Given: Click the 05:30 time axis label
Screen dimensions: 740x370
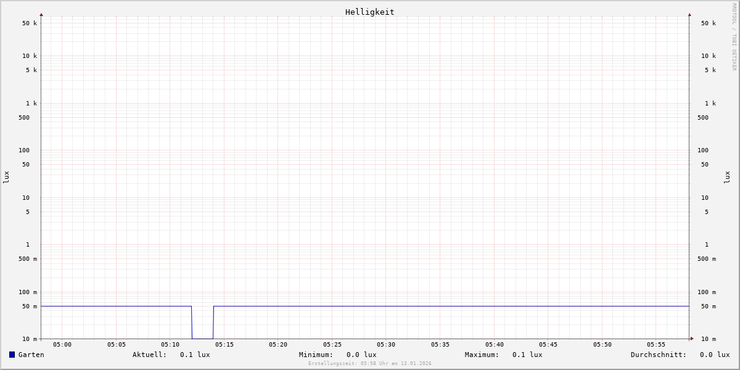Looking at the screenshot, I should click(x=386, y=345).
